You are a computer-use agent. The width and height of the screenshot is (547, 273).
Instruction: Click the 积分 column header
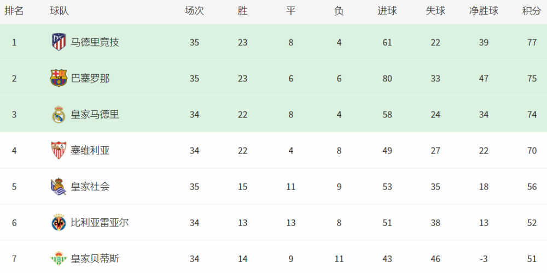coord(532,11)
